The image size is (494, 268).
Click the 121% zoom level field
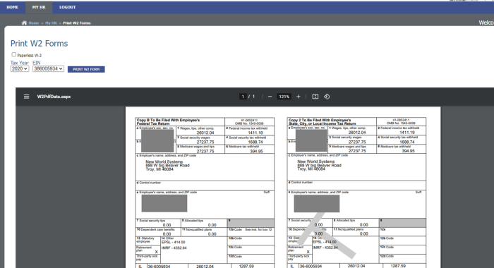tap(284, 97)
